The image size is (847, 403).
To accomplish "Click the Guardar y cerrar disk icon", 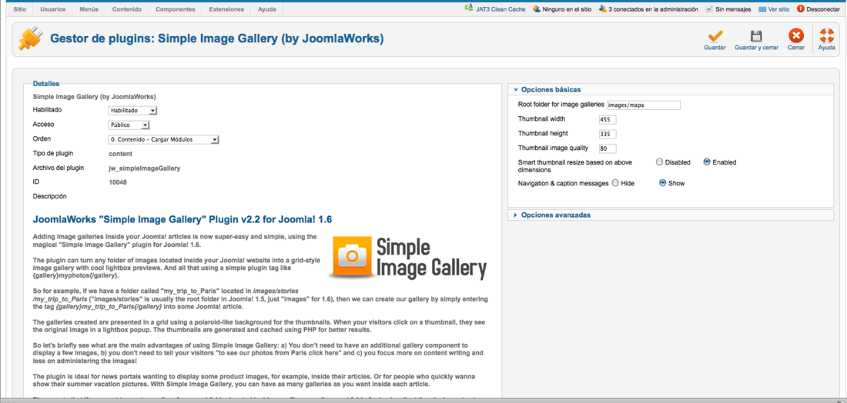I will pyautogui.click(x=756, y=36).
